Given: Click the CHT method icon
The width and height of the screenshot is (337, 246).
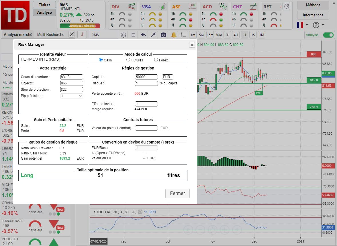Looking at the screenshot, I should [x=253, y=6].
